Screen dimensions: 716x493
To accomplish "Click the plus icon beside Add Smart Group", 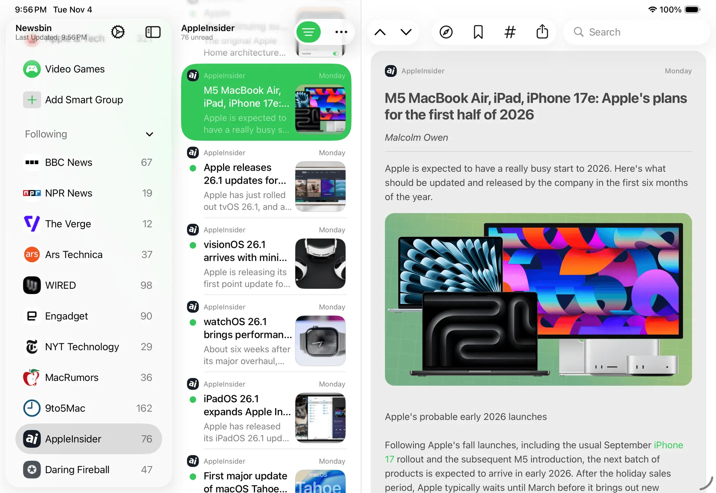I will (x=32, y=100).
